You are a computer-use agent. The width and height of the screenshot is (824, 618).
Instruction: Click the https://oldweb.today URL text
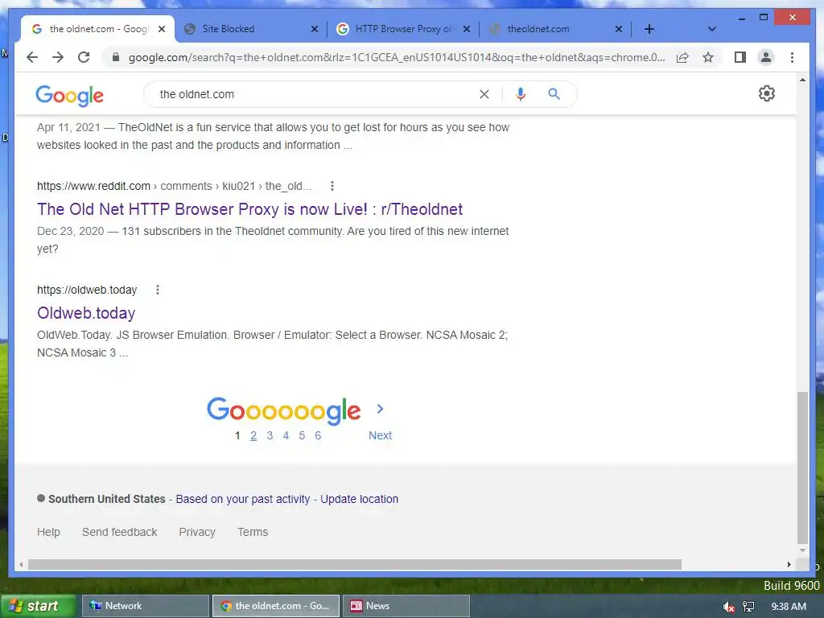87,290
